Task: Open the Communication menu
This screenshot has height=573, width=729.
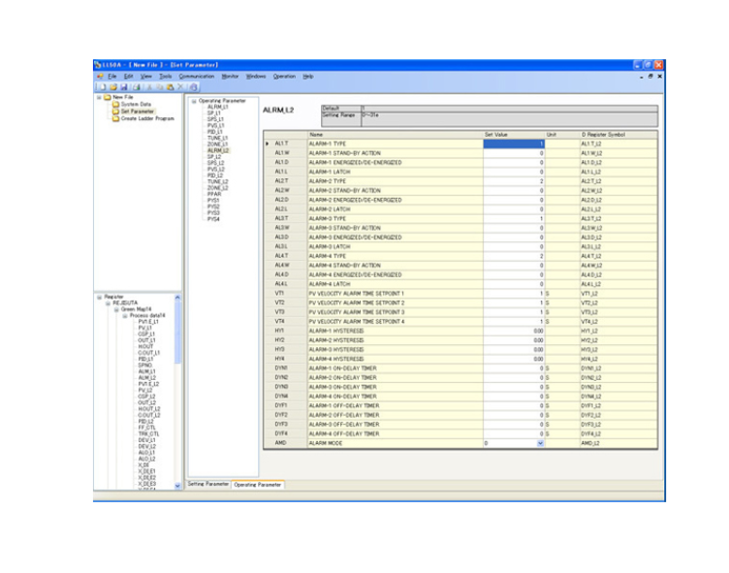Action: [196, 76]
